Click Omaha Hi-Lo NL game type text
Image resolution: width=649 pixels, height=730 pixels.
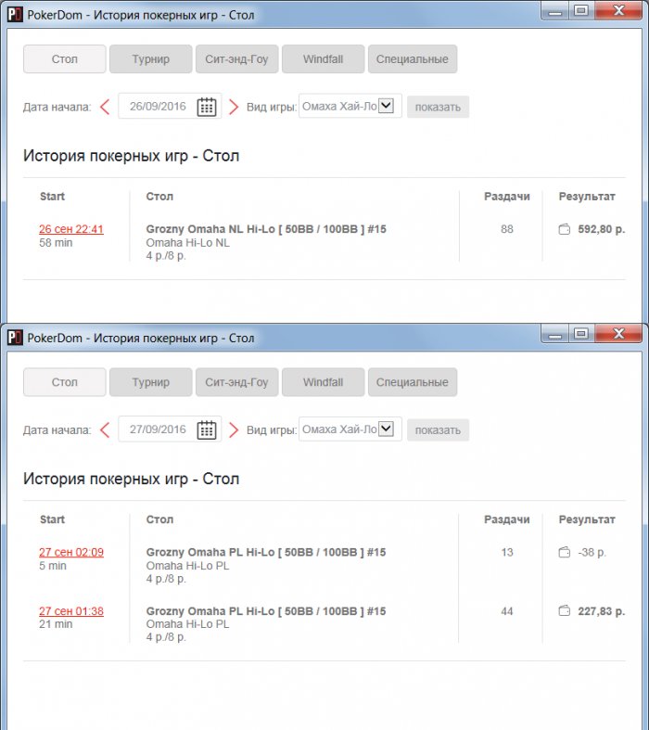coord(187,242)
